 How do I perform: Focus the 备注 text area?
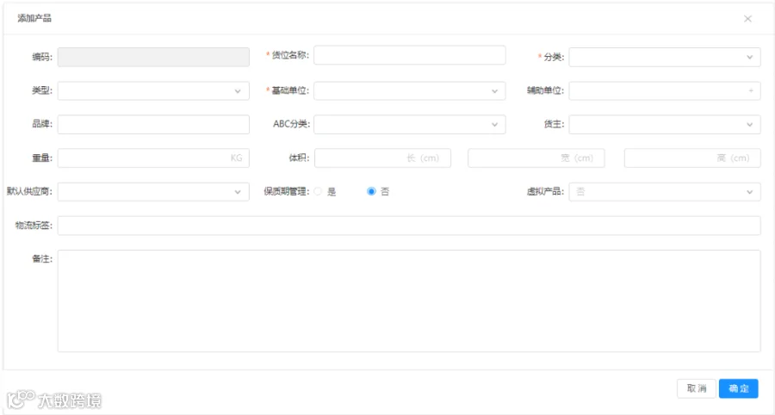coord(409,300)
